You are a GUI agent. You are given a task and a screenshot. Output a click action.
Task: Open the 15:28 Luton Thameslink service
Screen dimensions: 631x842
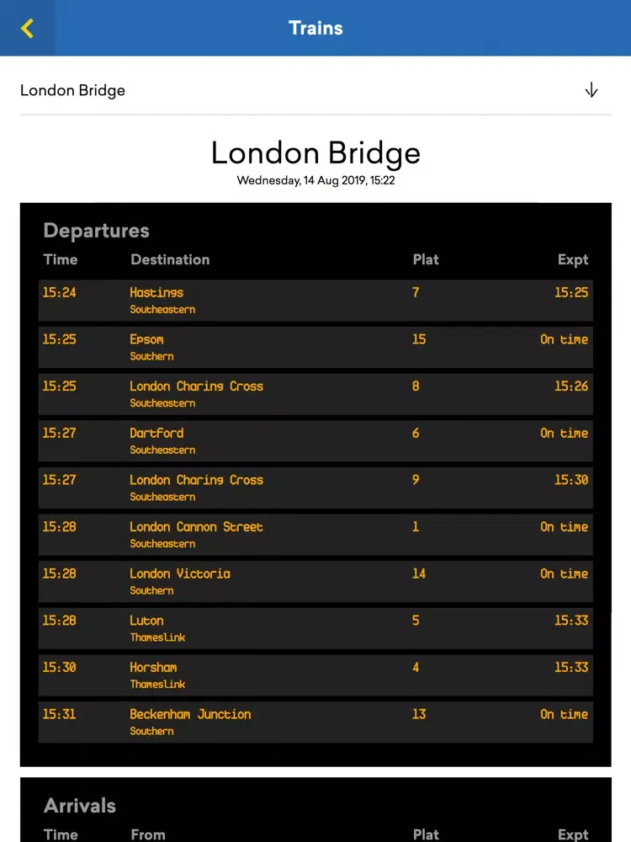point(315,628)
